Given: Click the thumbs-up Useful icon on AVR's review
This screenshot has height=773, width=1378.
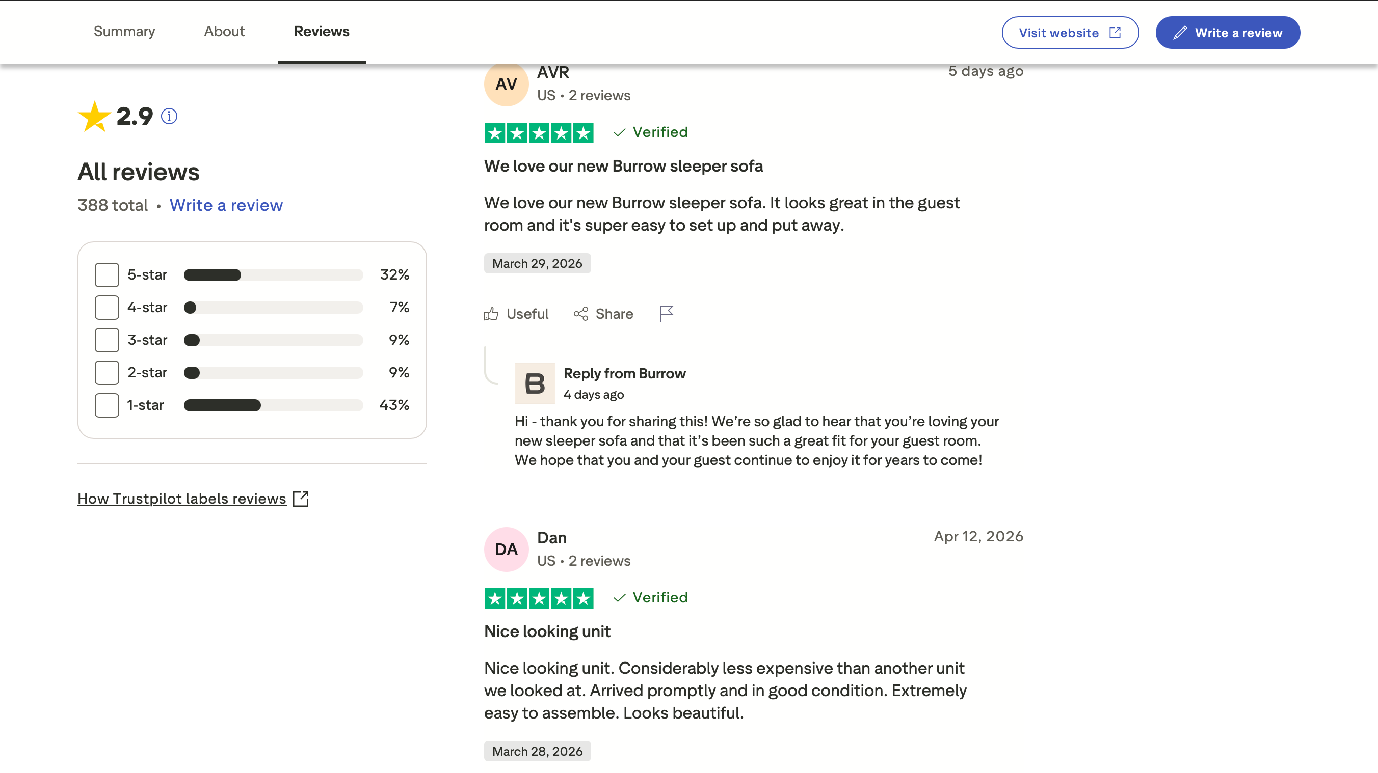Looking at the screenshot, I should tap(491, 314).
